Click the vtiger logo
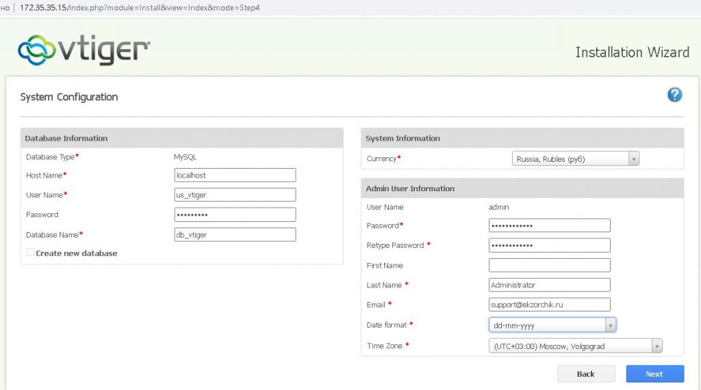 pos(84,50)
